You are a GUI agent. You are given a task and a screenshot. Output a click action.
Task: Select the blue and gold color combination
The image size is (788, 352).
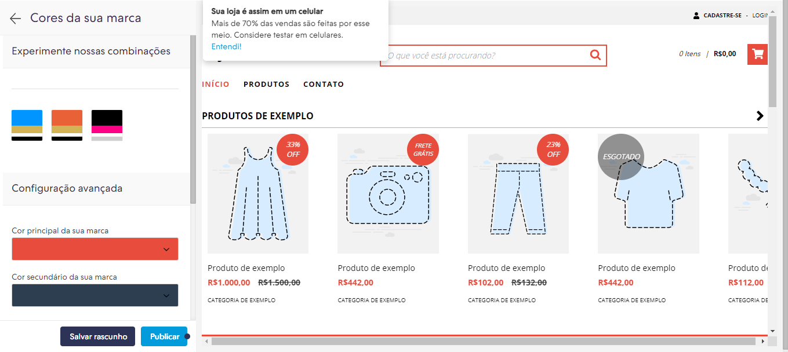coord(27,125)
